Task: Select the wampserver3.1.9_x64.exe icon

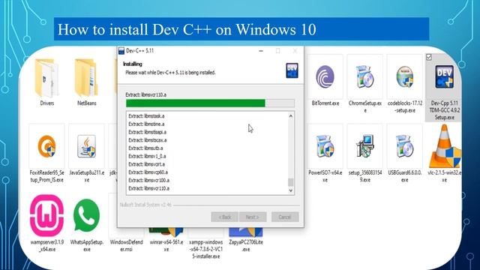Action: click(46, 215)
